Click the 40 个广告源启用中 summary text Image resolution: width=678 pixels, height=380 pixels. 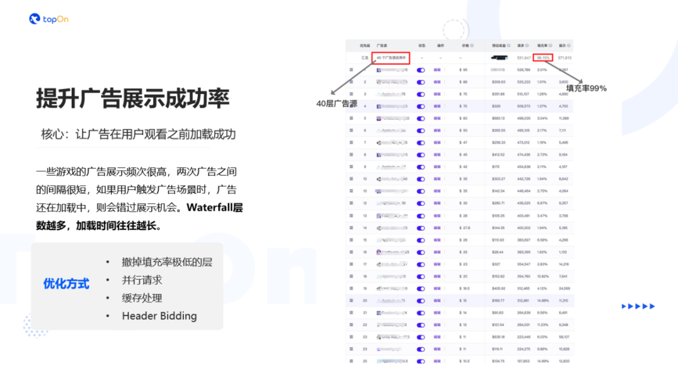pyautogui.click(x=391, y=58)
